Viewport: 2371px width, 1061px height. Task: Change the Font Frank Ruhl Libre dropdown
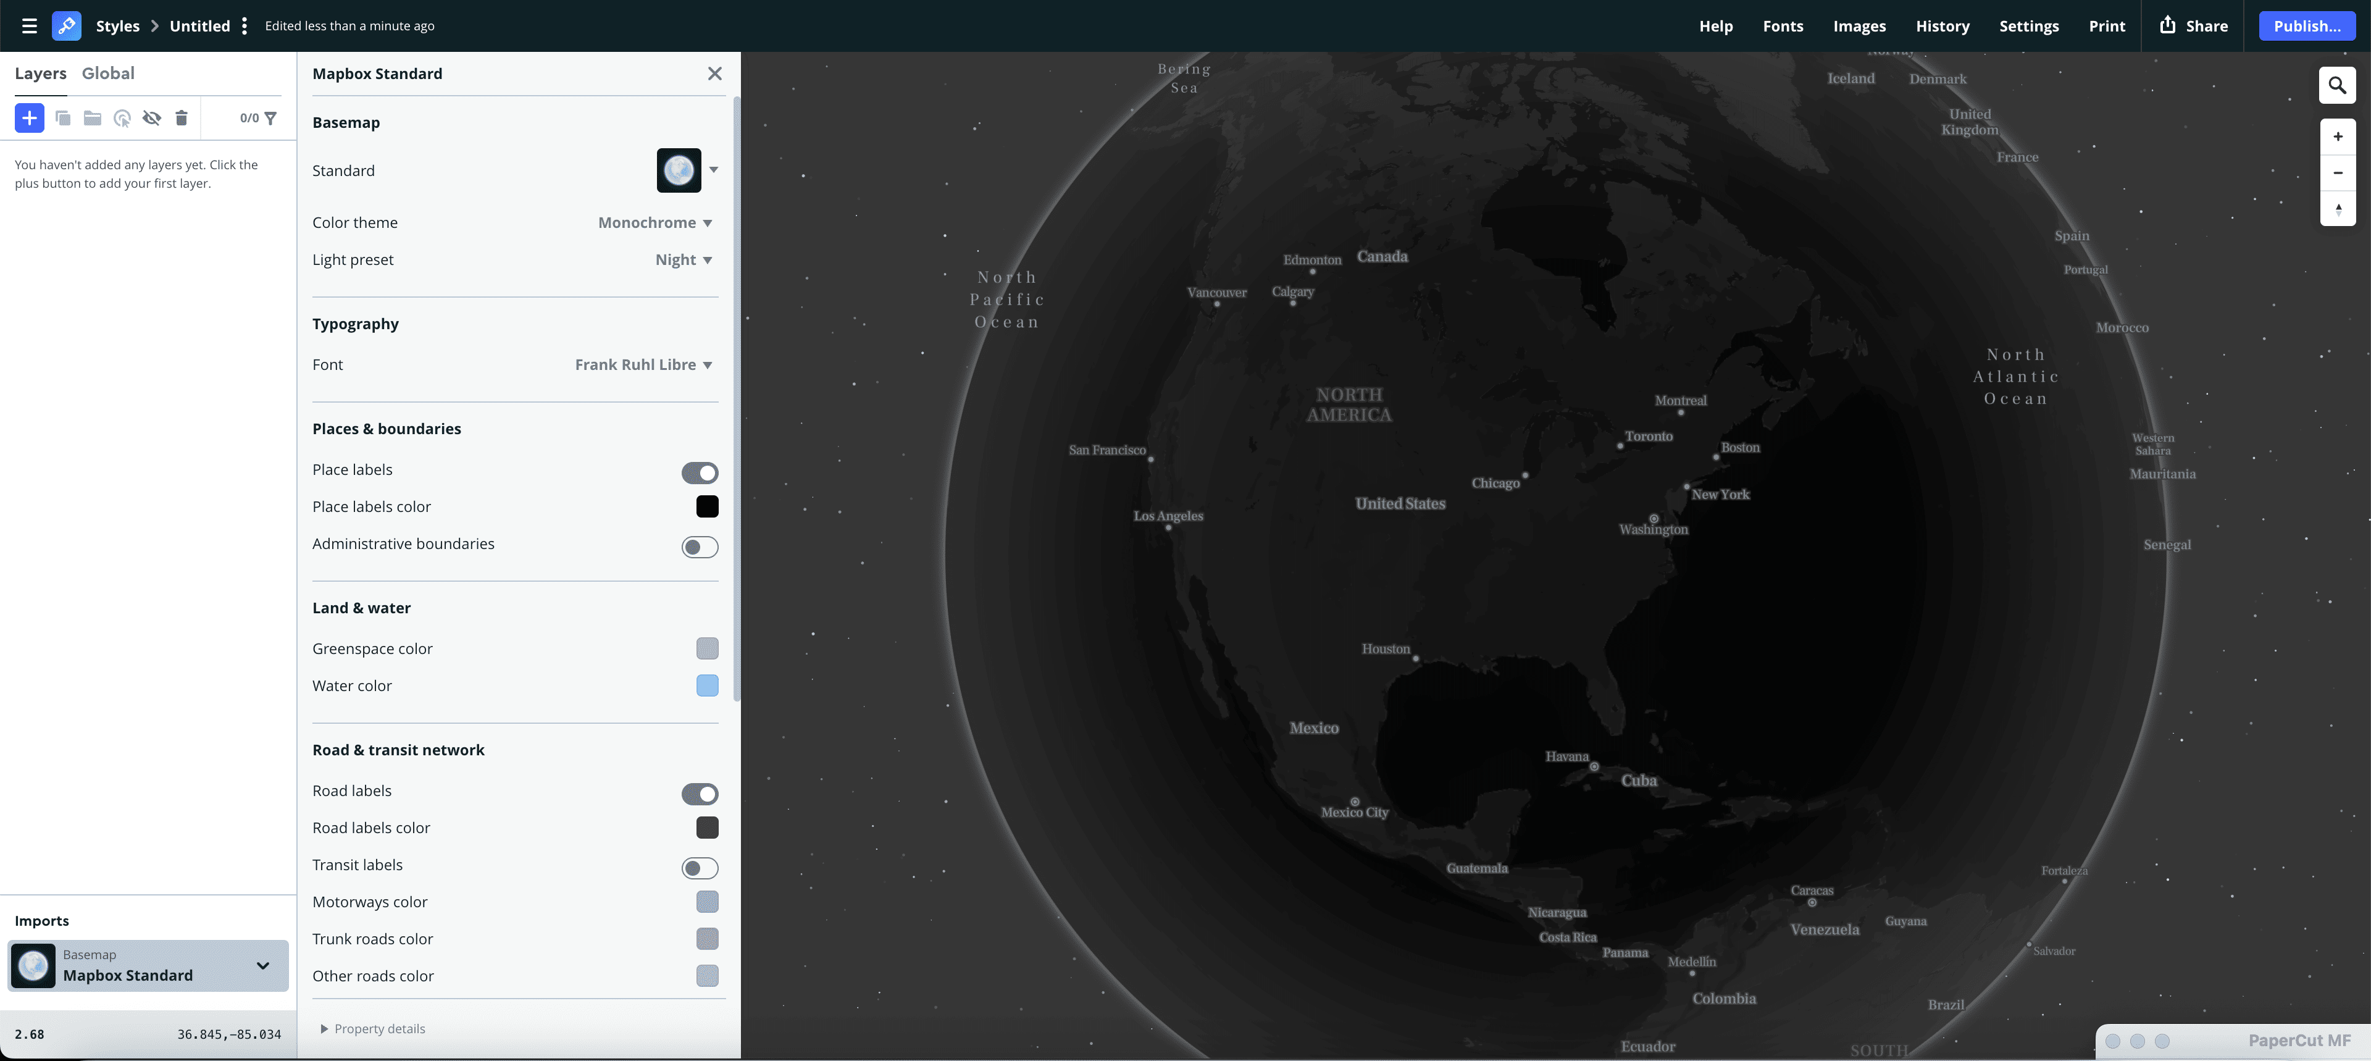tap(642, 365)
